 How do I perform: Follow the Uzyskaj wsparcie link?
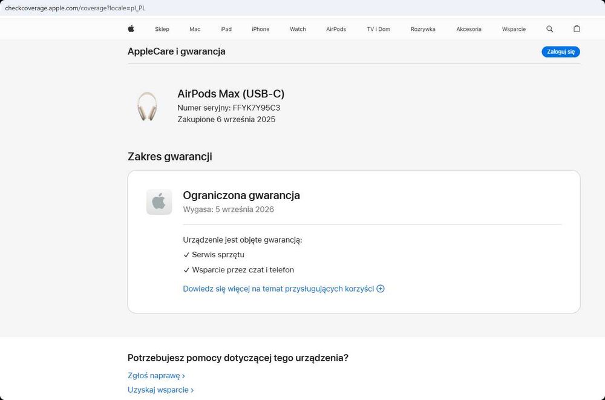pyautogui.click(x=160, y=390)
